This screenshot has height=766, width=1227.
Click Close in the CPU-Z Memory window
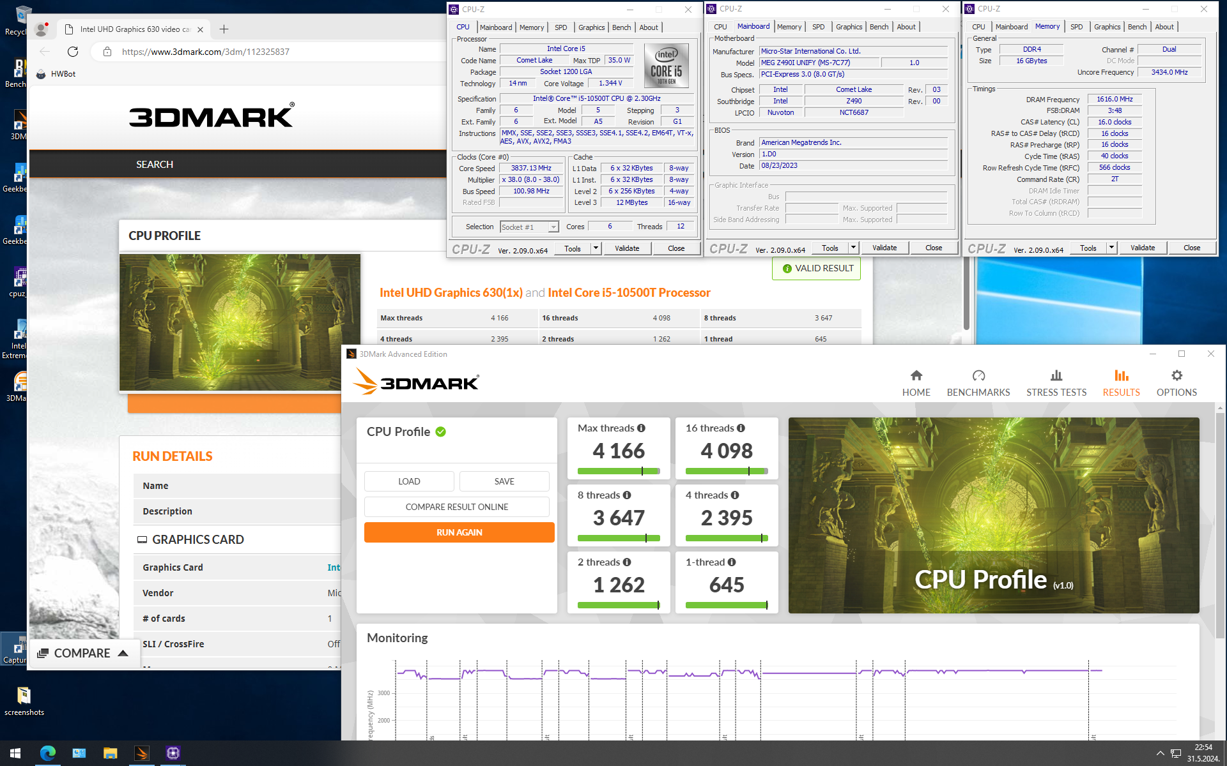point(1192,248)
